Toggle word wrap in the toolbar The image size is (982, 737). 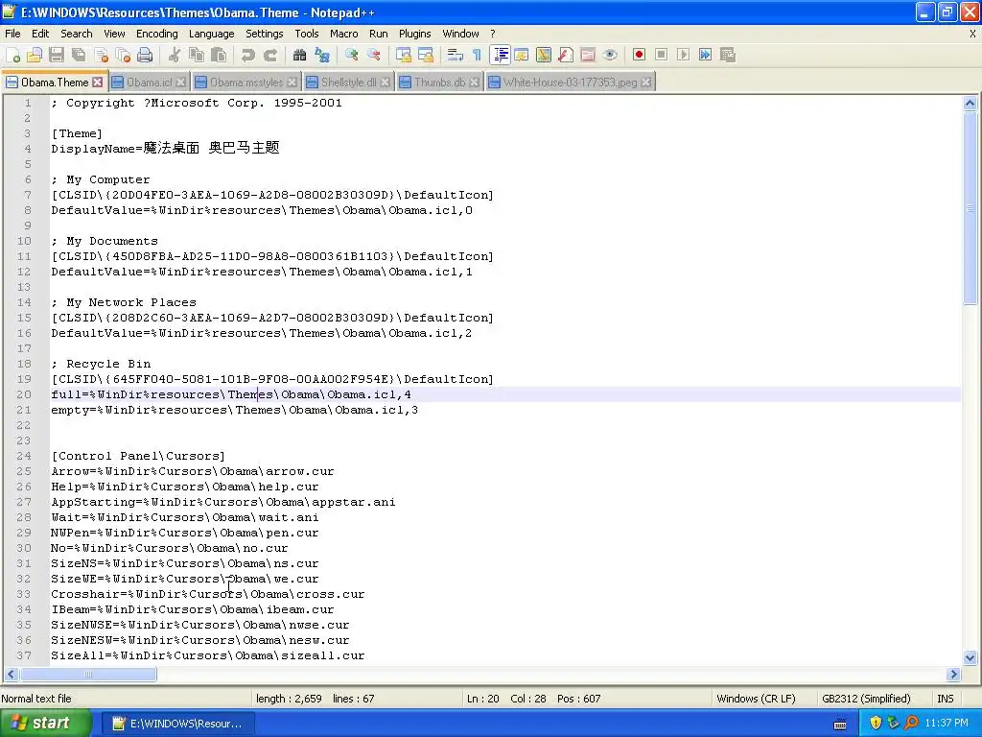[456, 55]
